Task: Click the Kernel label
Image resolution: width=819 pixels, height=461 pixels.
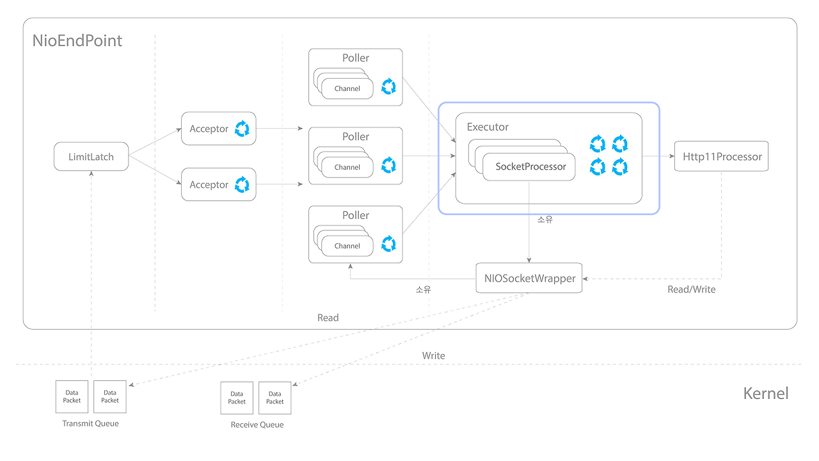Action: pyautogui.click(x=766, y=393)
